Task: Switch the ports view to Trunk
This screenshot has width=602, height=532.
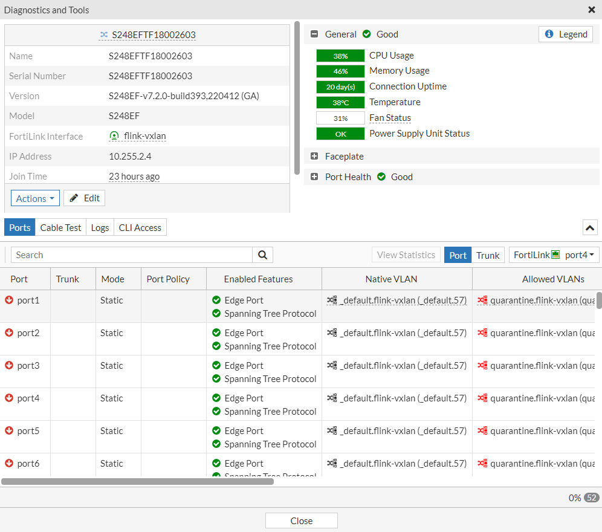Action: (x=488, y=255)
